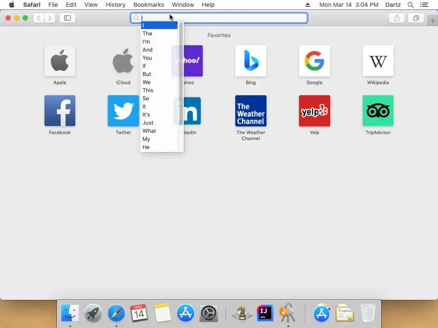Open the Apple menu
Screen dimensions: 438x328
[x=12, y=5]
